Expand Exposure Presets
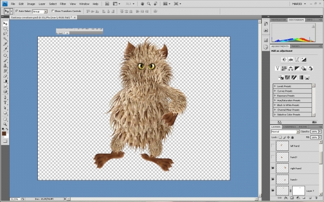 [275, 96]
